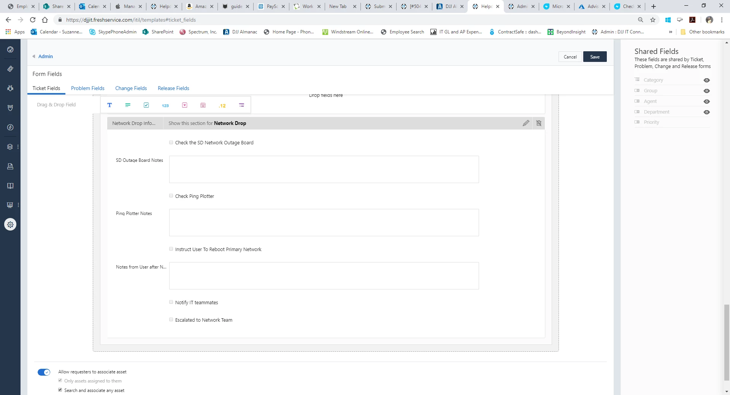This screenshot has width=730, height=395.
Task: Open the Admin gear icon in the sidebar
Action: [10, 224]
